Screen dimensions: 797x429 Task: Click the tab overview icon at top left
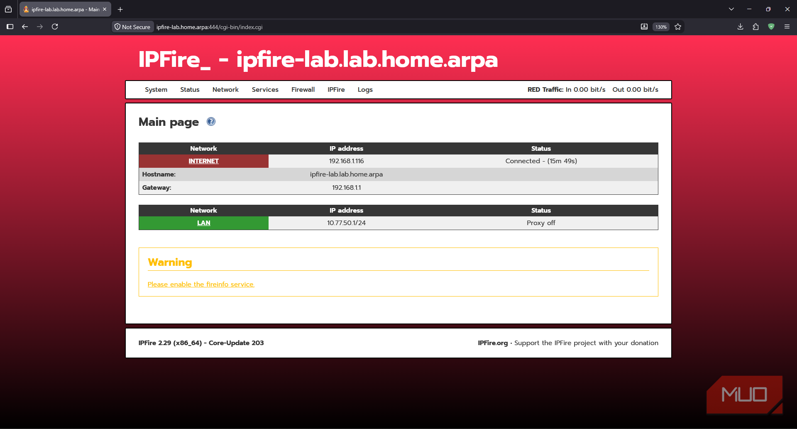(8, 9)
